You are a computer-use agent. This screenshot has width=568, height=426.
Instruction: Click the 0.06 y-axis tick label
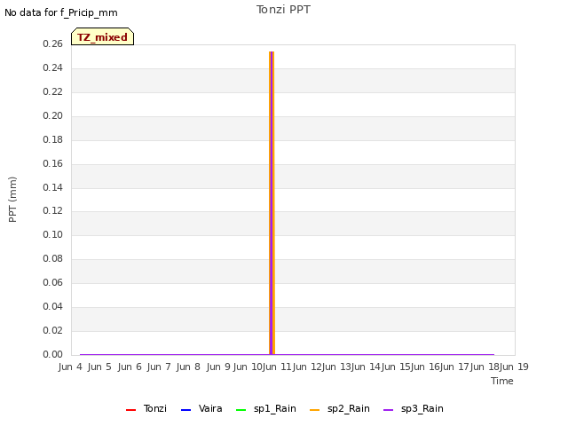point(52,282)
